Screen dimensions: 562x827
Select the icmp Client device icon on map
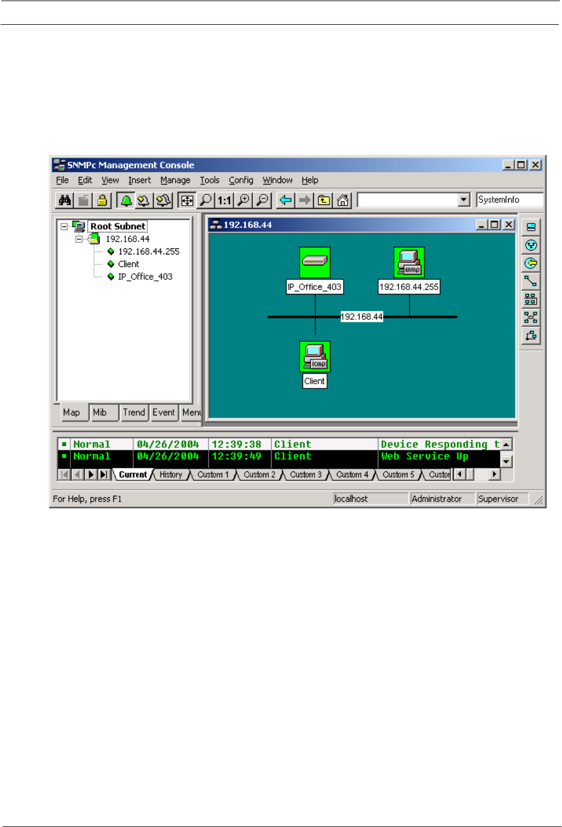point(315,357)
